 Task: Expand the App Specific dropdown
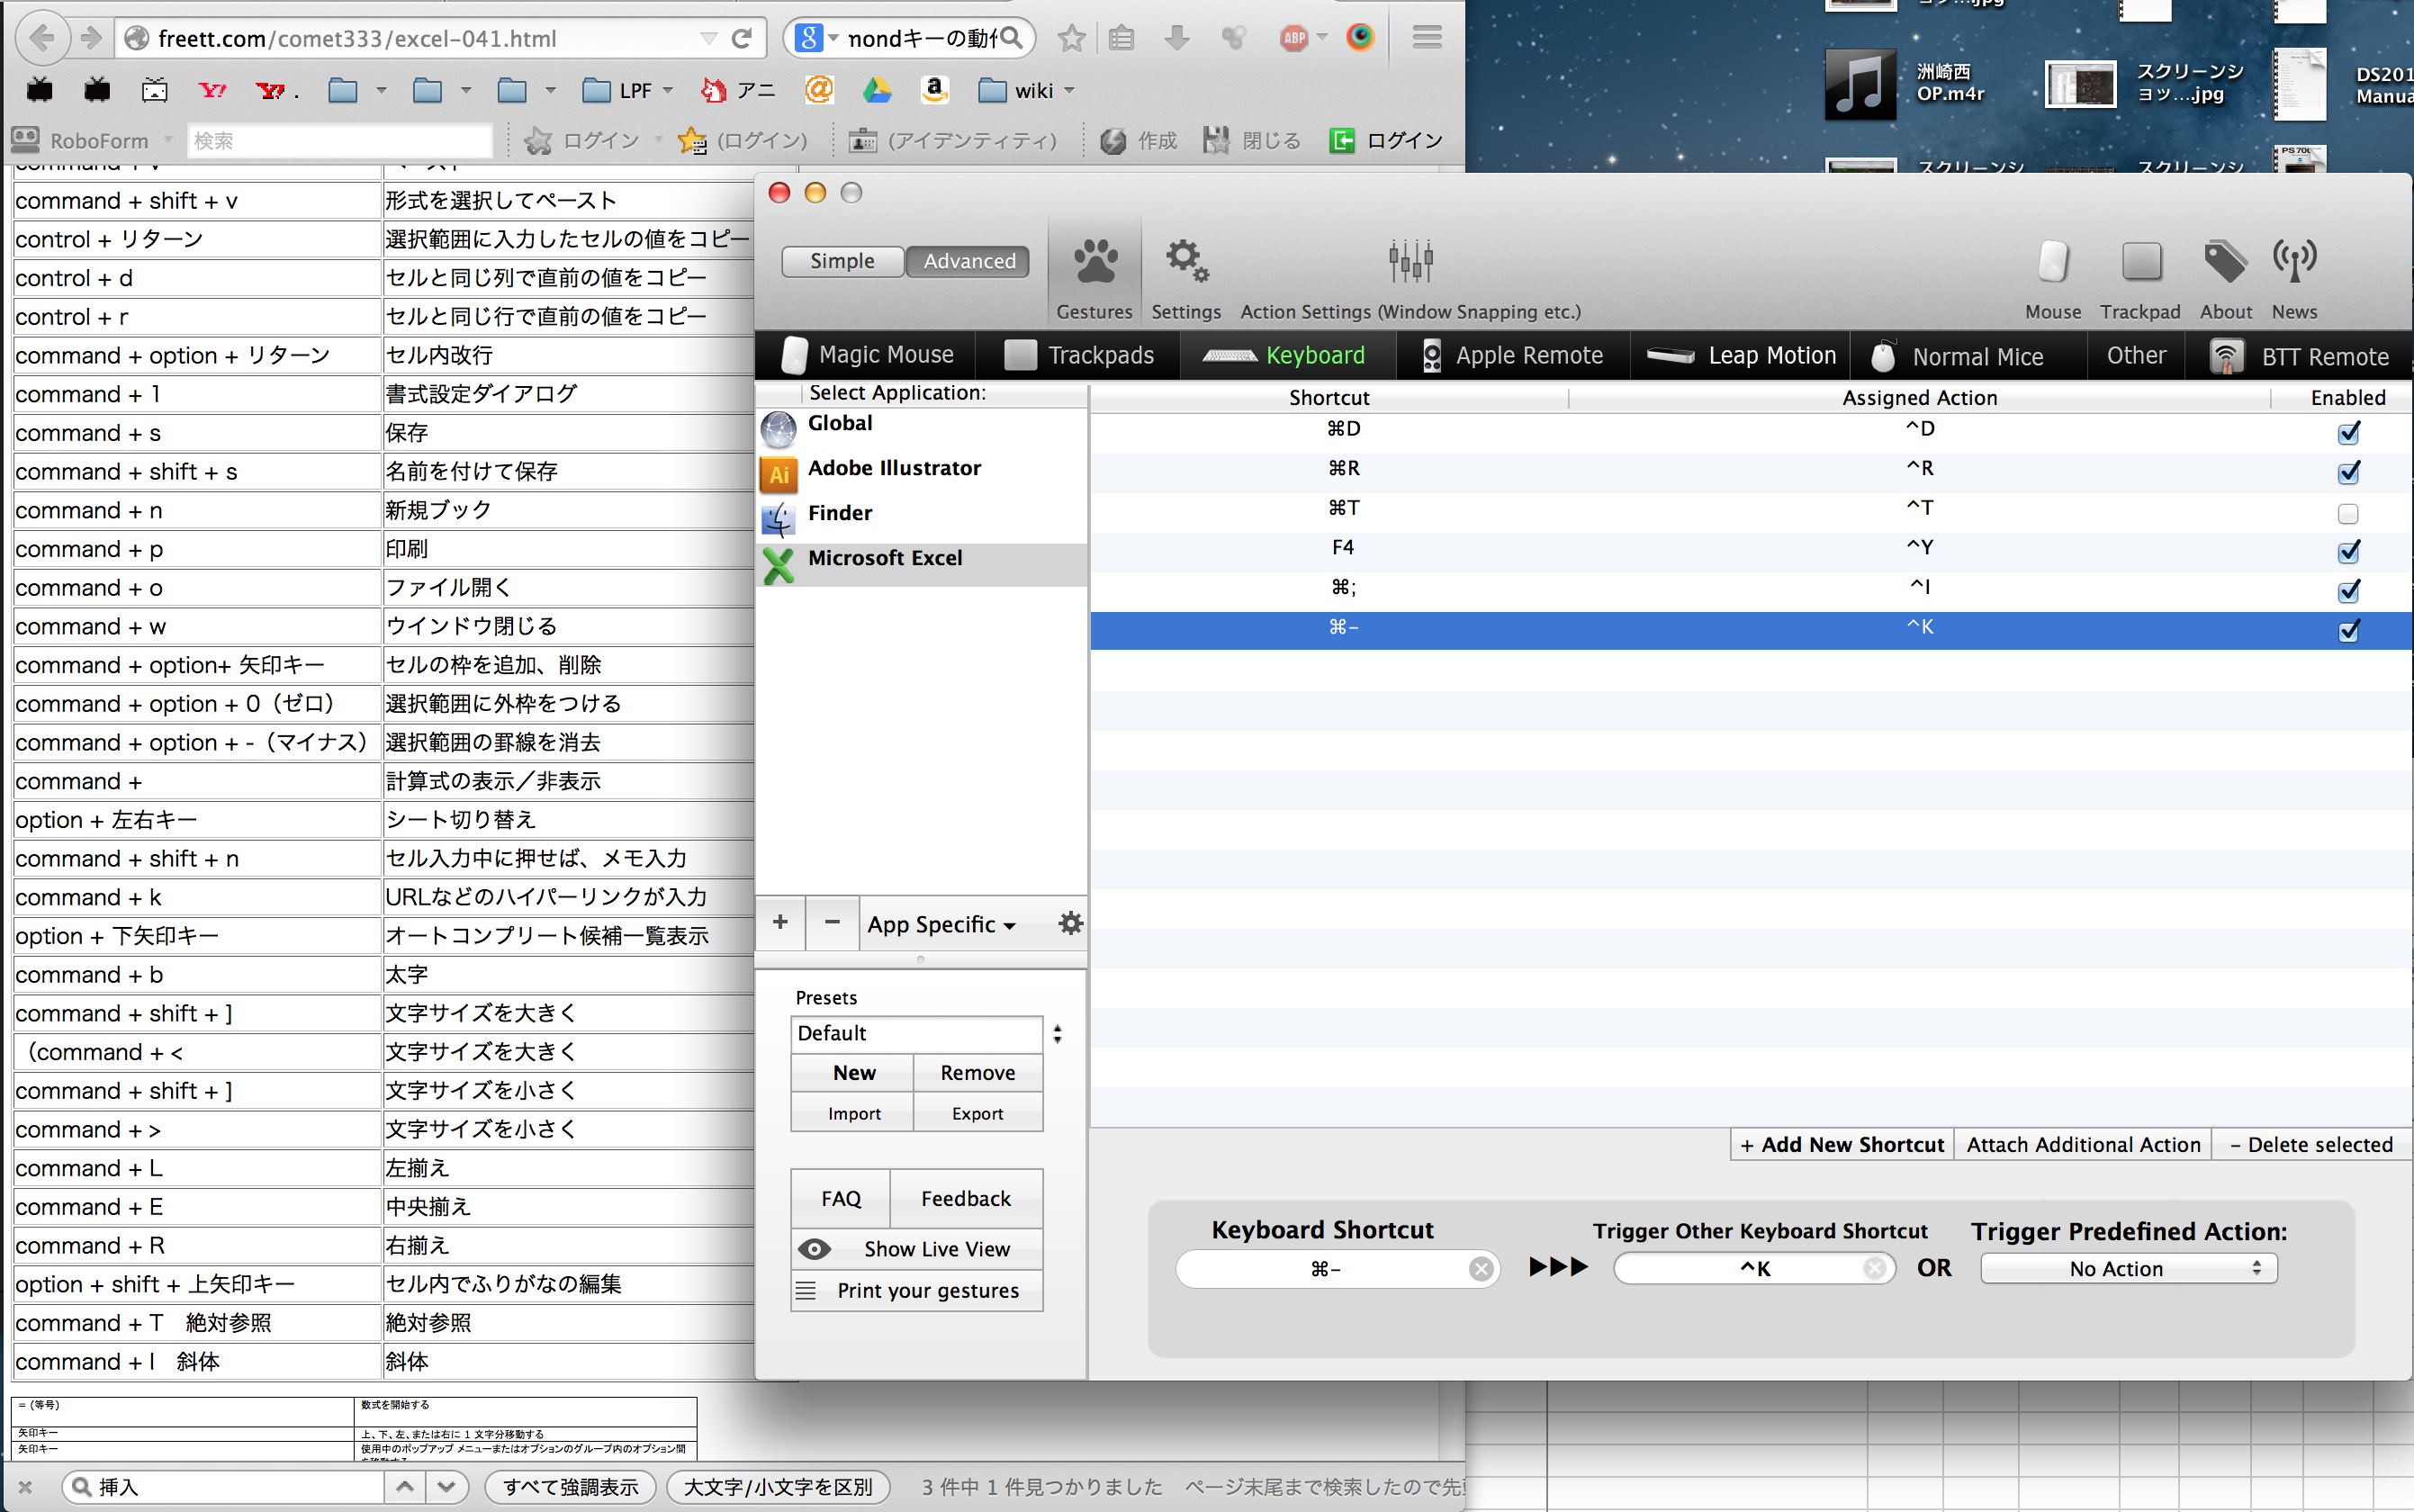click(x=941, y=925)
